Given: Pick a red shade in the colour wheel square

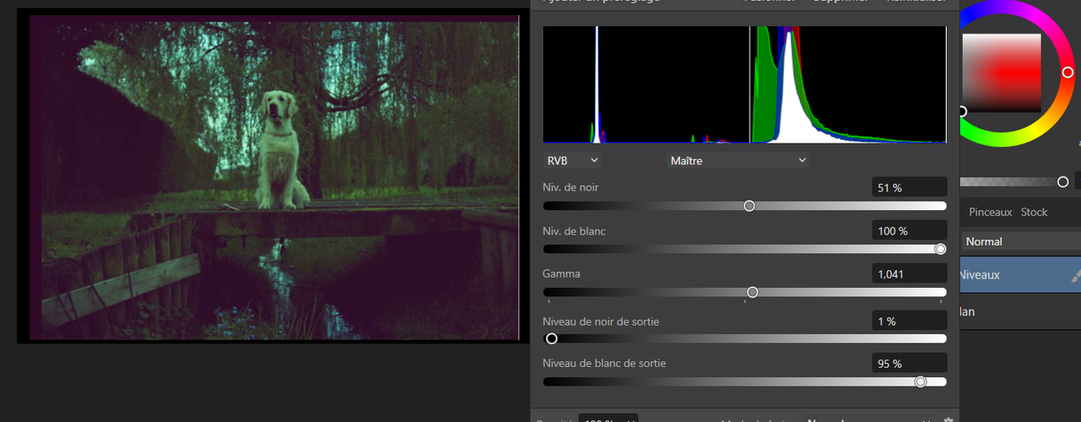Looking at the screenshot, I should pyautogui.click(x=1002, y=73).
